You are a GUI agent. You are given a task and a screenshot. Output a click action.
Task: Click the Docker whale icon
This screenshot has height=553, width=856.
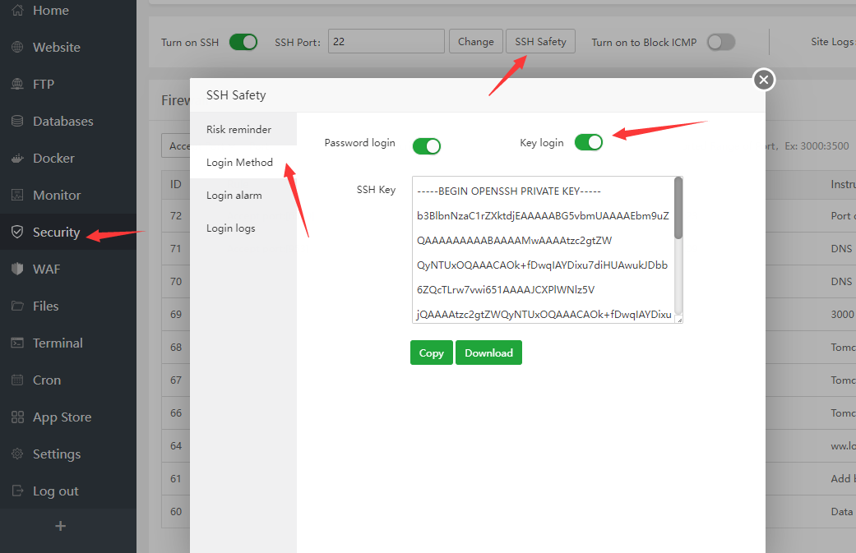tap(17, 158)
